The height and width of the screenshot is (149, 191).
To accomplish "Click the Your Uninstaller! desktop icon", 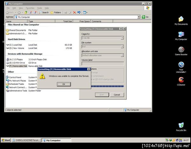I will (181, 67).
